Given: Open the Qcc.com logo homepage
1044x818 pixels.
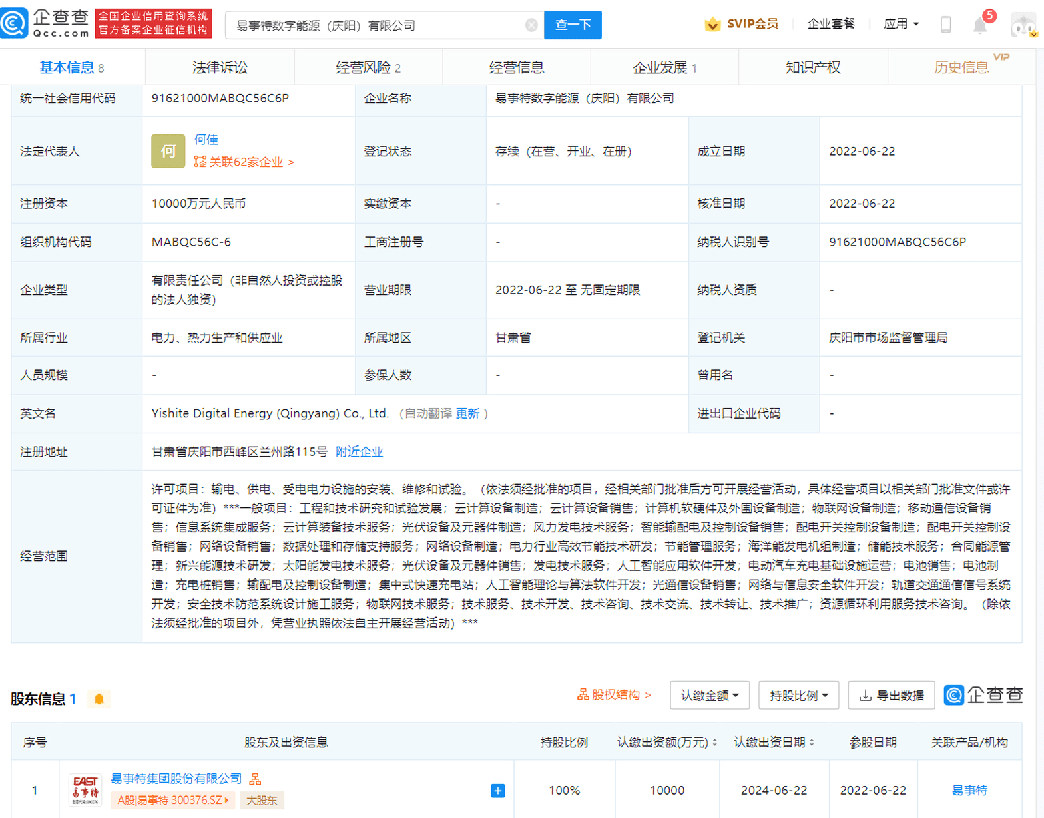Looking at the screenshot, I should pyautogui.click(x=45, y=23).
